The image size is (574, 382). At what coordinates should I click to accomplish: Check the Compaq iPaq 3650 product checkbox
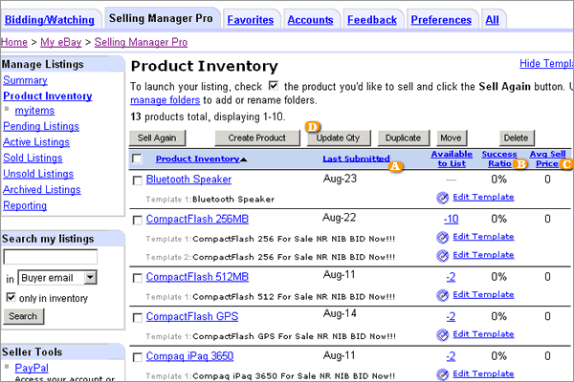pos(137,357)
